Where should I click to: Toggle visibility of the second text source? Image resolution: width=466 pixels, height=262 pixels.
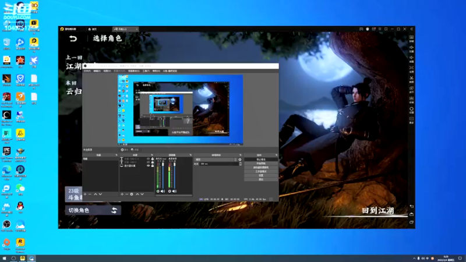(x=149, y=162)
